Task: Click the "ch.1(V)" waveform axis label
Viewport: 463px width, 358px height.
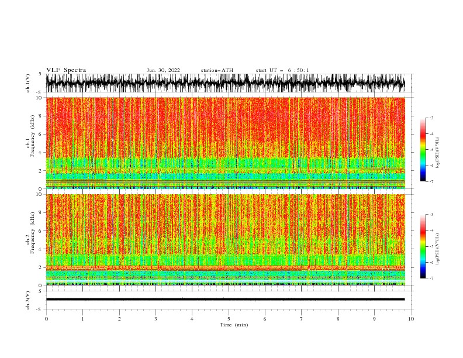Action: [28, 83]
